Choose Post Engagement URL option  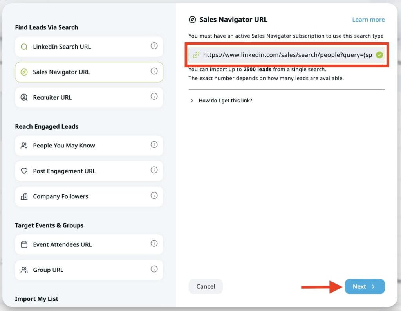coord(89,171)
